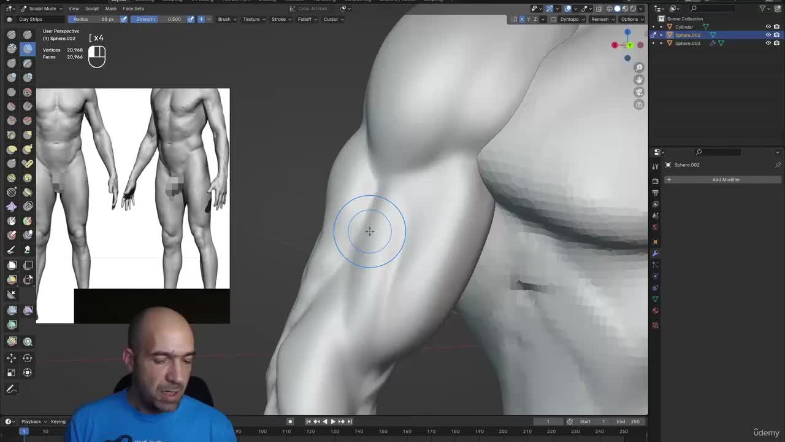Open the Falloff dropdown
The height and width of the screenshot is (442, 785).
[x=307, y=19]
